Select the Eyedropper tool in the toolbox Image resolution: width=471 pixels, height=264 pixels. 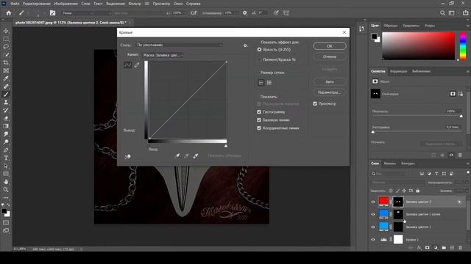tap(6, 78)
